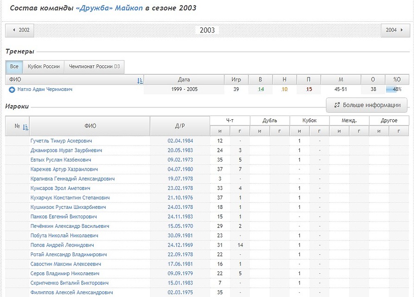Open coach Натхо Адам Черимович profile
The image size is (414, 297).
pyautogui.click(x=45, y=89)
